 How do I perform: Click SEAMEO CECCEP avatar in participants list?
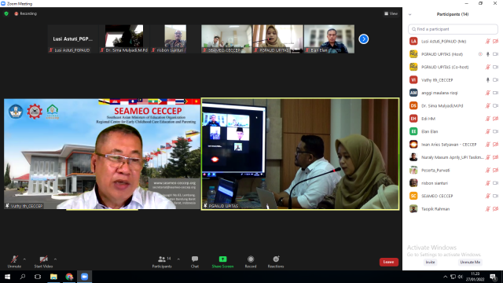click(x=413, y=196)
